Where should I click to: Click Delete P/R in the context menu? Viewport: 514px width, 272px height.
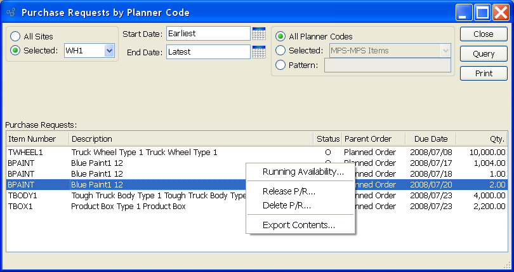tap(286, 205)
